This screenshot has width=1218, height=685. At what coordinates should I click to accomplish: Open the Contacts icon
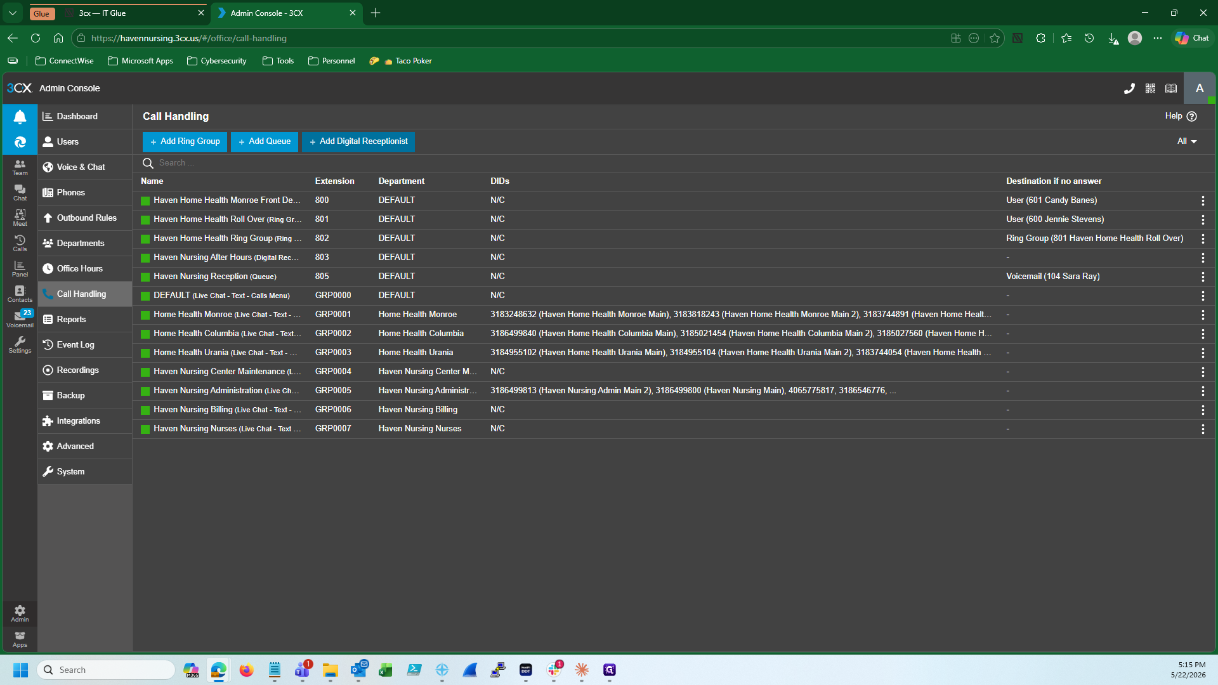(x=20, y=294)
